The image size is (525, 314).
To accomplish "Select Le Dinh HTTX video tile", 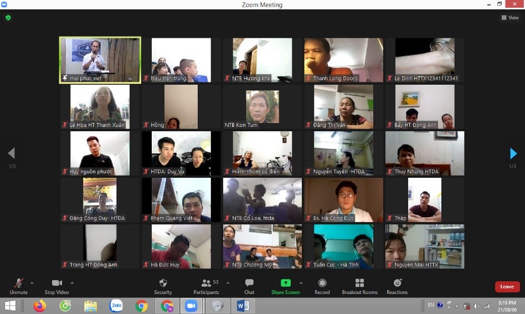I will (425, 60).
